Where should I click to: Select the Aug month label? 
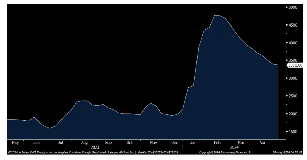click(x=84, y=143)
